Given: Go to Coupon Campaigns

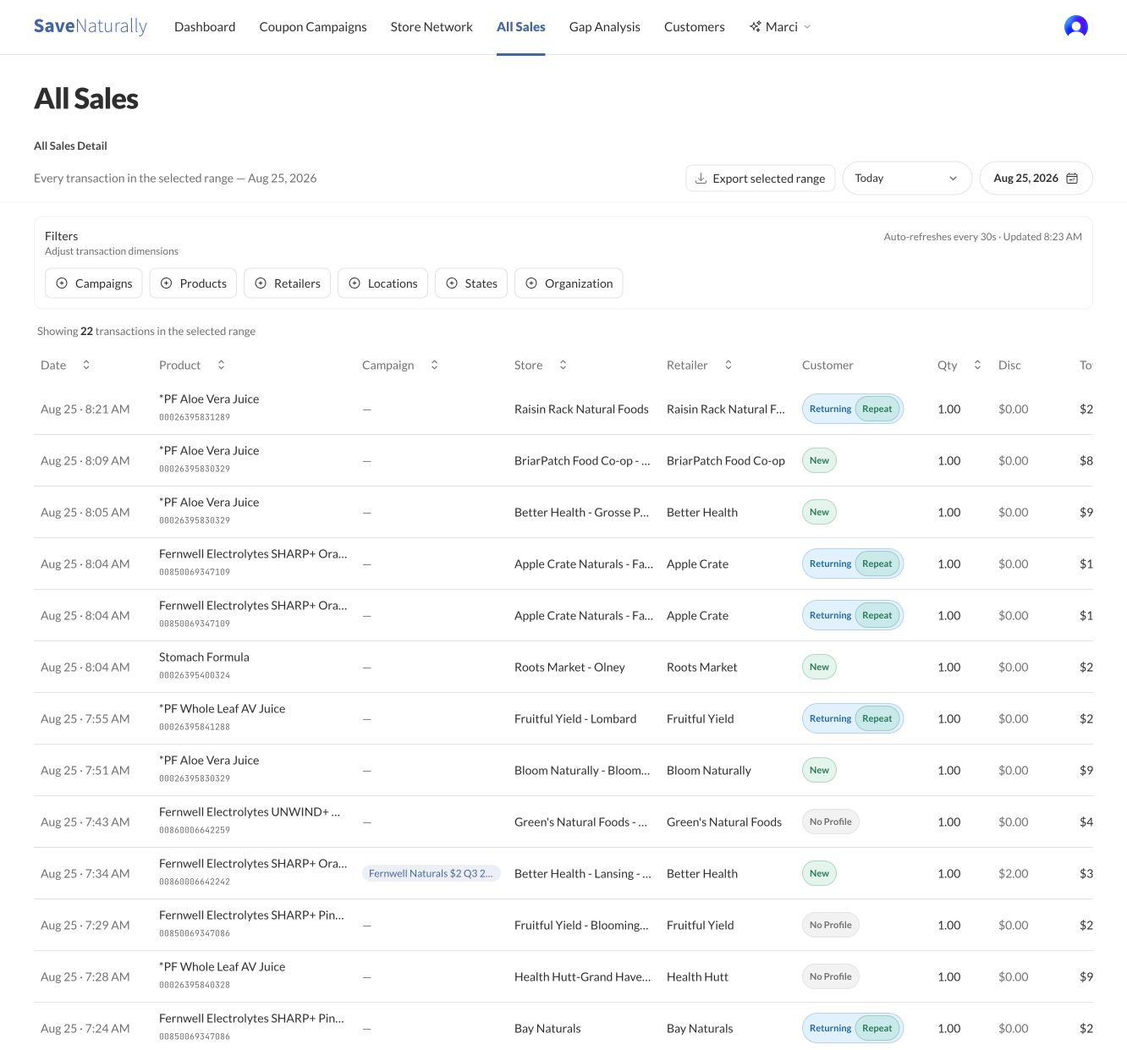Looking at the screenshot, I should pyautogui.click(x=313, y=27).
